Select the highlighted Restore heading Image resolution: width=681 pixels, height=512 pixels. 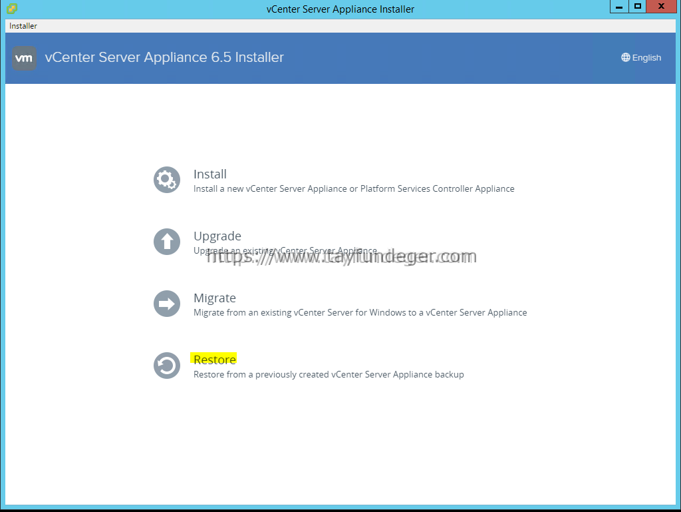tap(215, 360)
